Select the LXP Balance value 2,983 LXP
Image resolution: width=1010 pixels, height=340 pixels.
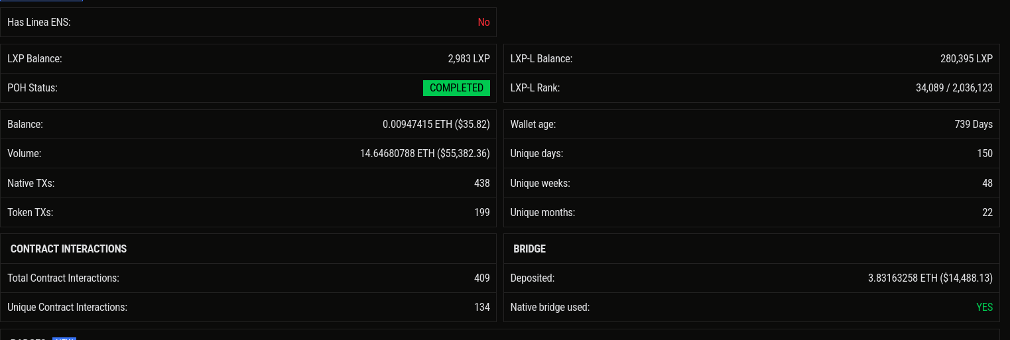pos(468,59)
